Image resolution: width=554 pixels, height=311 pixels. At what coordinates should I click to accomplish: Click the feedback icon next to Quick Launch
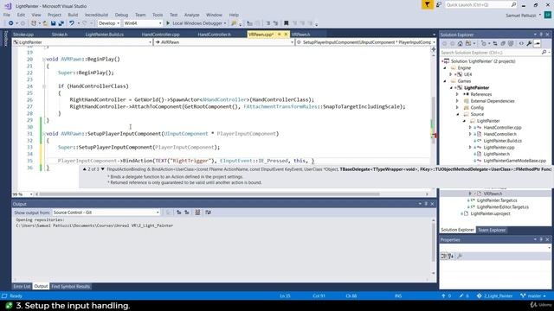439,4
